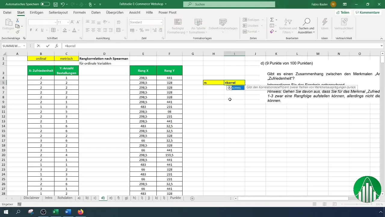This screenshot has height=217, width=385.
Task: Click the font color A swatch
Action: [74, 30]
